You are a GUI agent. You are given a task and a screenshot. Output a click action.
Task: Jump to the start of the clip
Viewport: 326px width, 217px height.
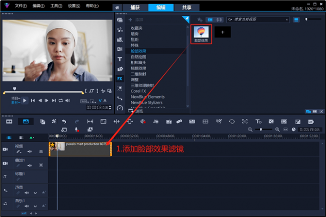point(33,101)
